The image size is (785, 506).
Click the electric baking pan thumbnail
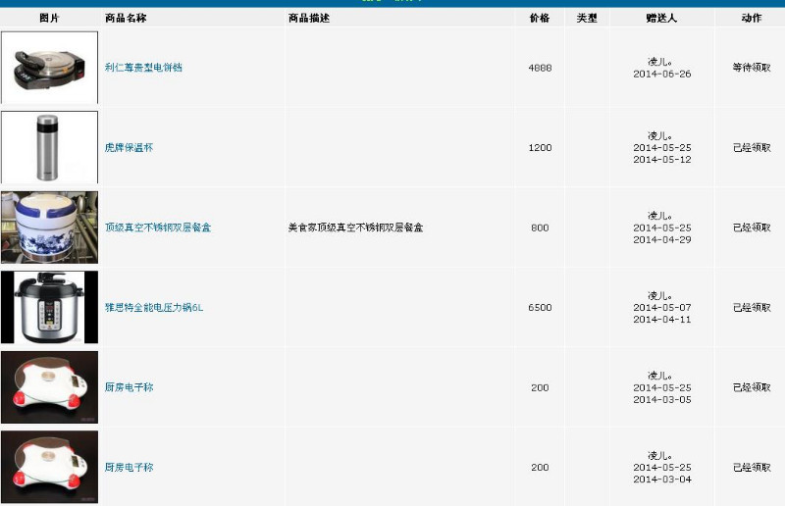click(x=50, y=68)
